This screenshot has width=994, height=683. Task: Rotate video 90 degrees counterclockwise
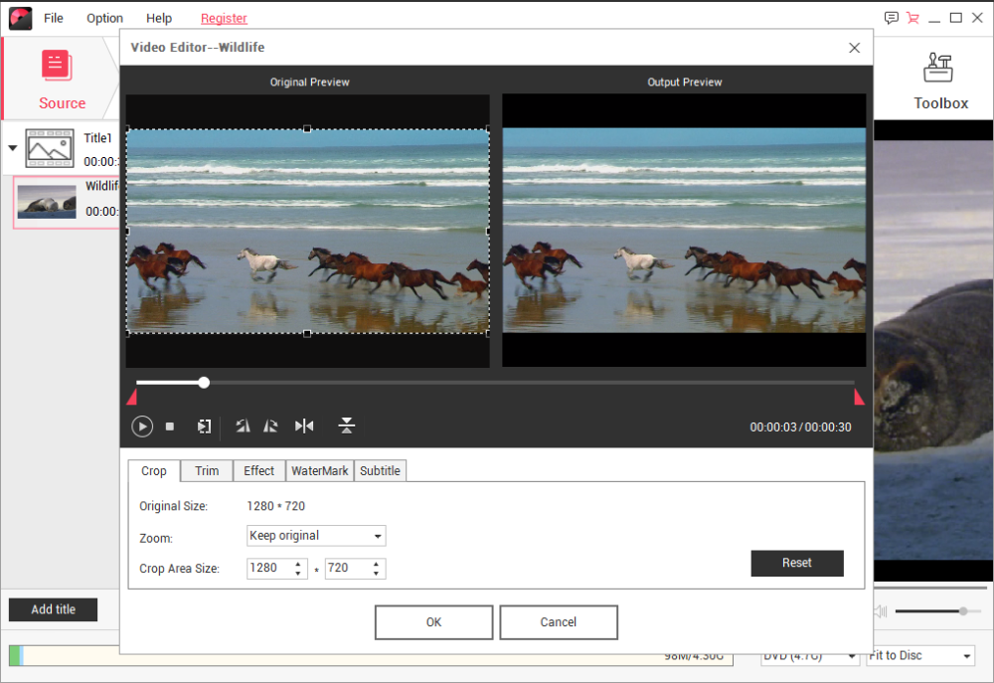coord(243,427)
